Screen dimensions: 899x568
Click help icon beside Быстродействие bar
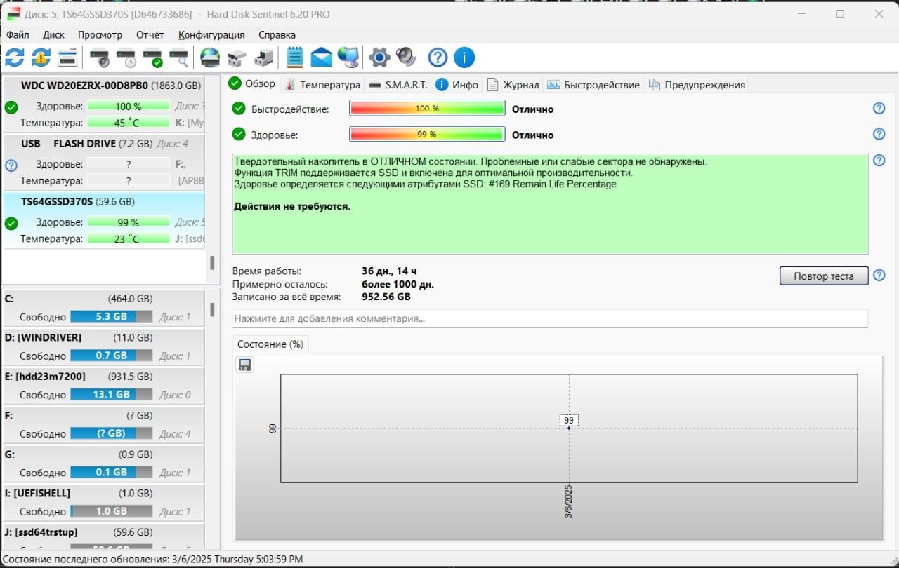pyautogui.click(x=879, y=108)
